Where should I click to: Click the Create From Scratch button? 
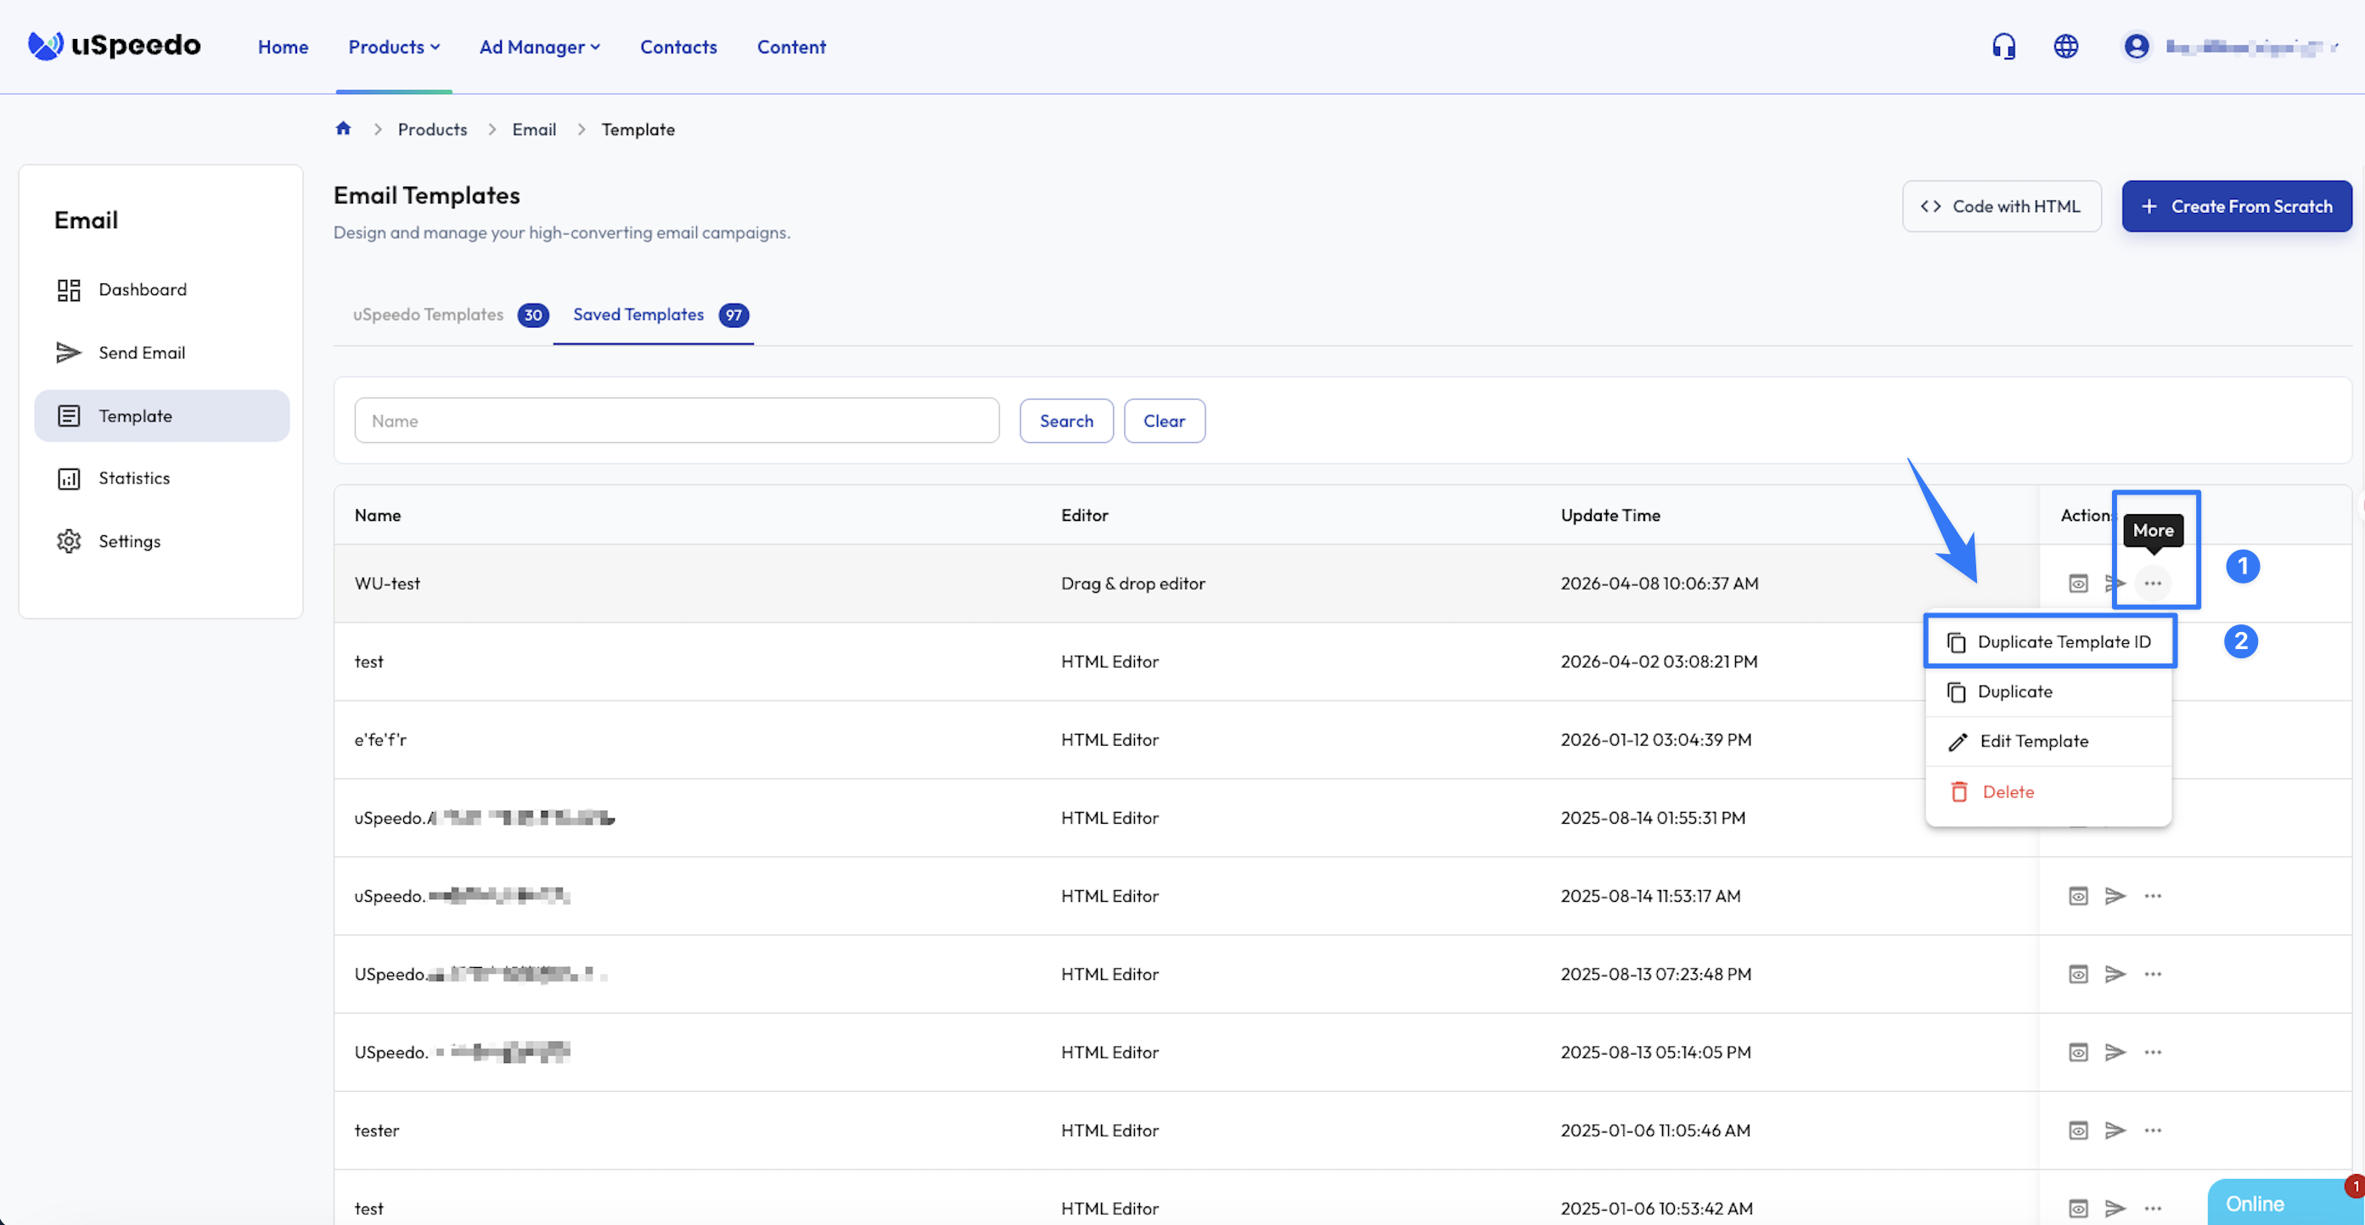(2237, 206)
